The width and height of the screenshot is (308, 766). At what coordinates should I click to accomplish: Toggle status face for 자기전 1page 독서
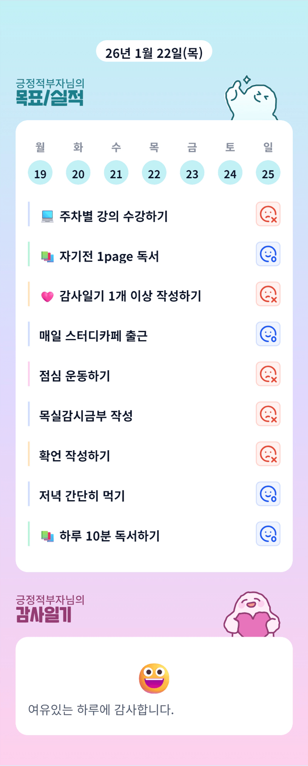(268, 254)
